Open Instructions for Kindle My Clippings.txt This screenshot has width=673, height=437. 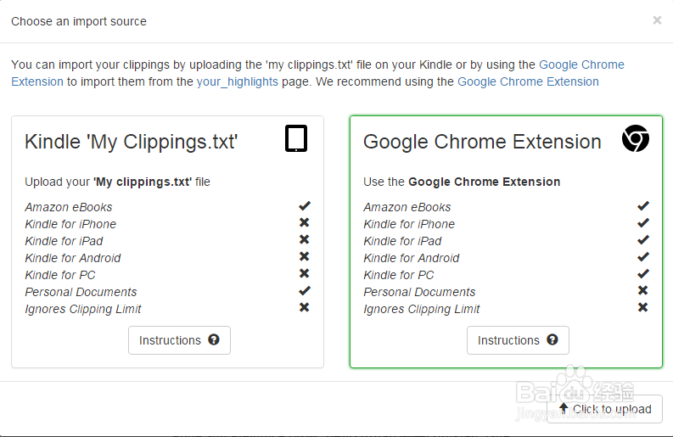[179, 340]
